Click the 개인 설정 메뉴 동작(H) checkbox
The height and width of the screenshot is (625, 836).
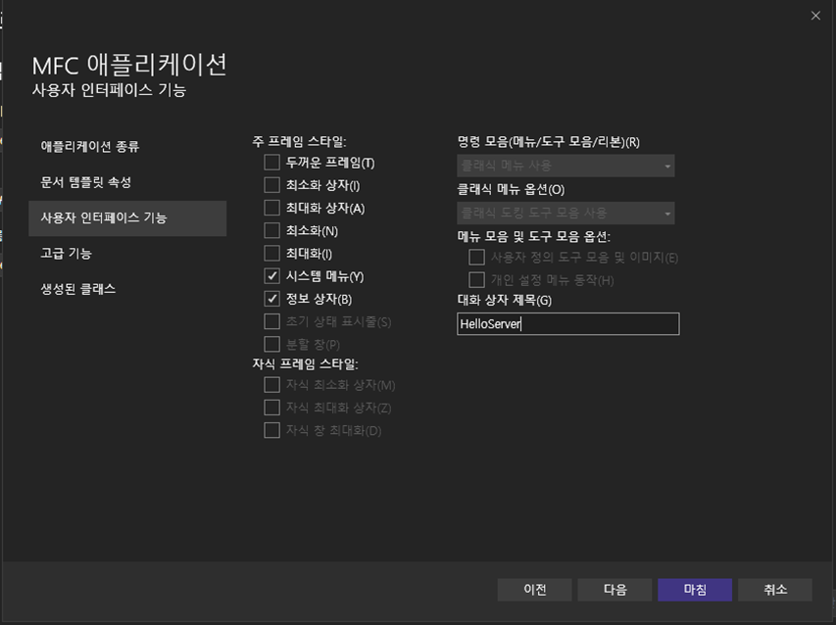coord(476,280)
